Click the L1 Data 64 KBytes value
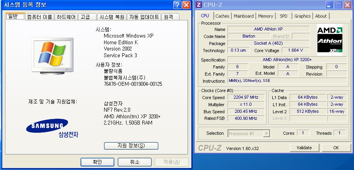 pyautogui.click(x=308, y=97)
